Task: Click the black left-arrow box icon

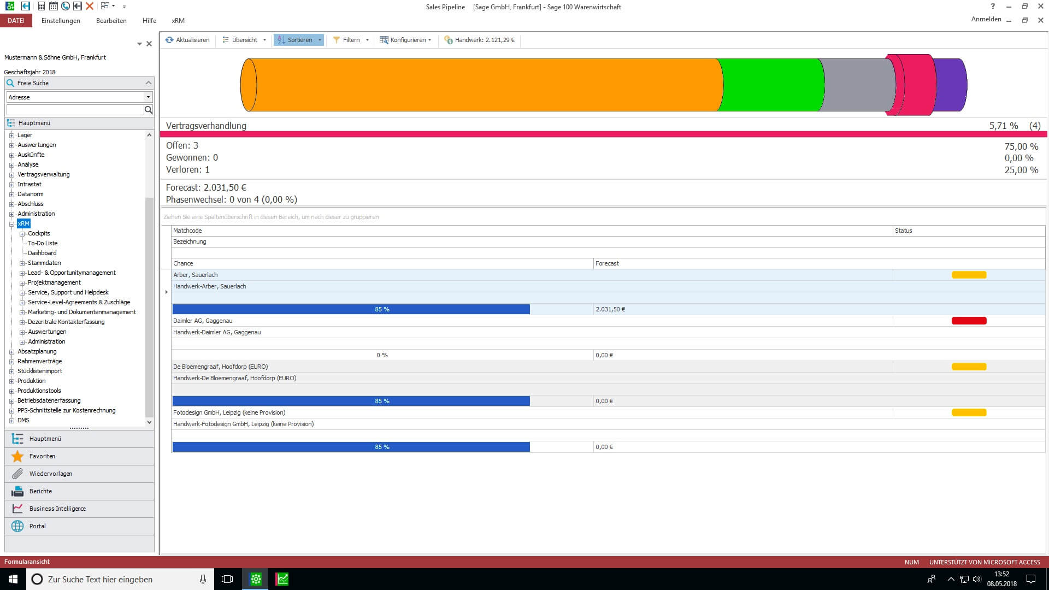Action: (78, 7)
